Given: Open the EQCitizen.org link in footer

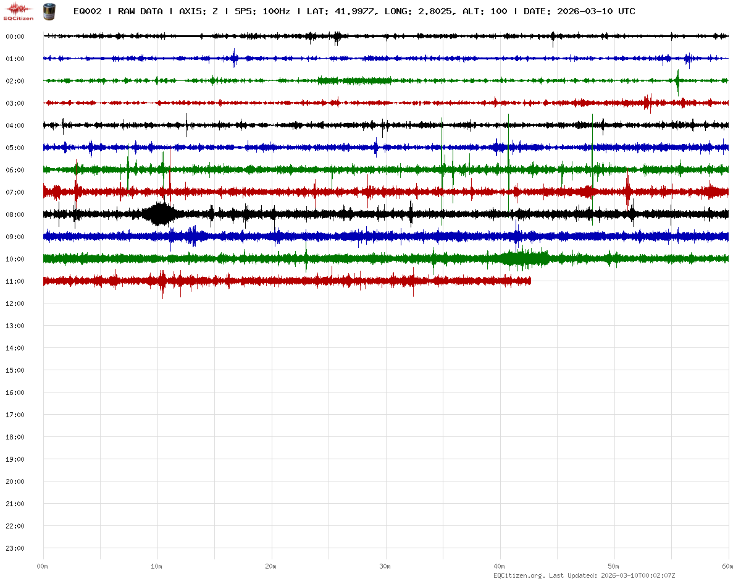Looking at the screenshot, I should pos(519,575).
